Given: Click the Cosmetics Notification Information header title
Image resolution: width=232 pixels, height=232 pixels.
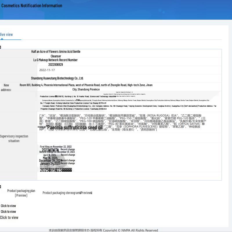Looking at the screenshot, I should click(x=32, y=6).
